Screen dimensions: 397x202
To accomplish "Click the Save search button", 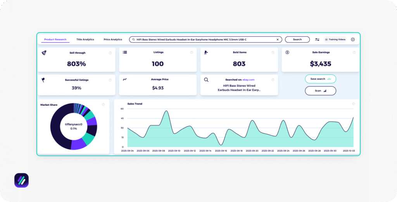I will click(320, 79).
